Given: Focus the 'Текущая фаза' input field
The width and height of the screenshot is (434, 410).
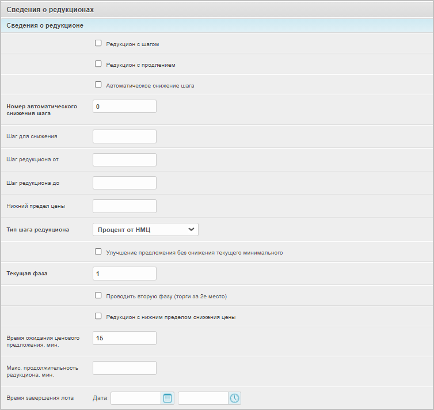Looking at the screenshot, I should click(x=124, y=274).
